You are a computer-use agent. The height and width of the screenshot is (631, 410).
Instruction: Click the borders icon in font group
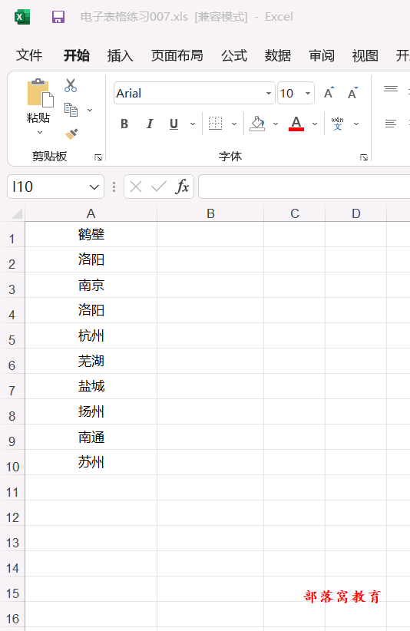[x=215, y=124]
